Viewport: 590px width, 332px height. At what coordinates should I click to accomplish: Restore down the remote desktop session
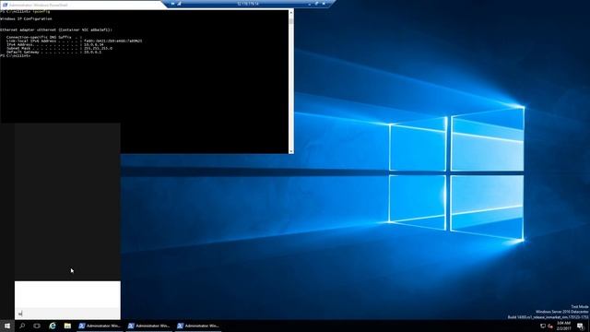pos(316,4)
